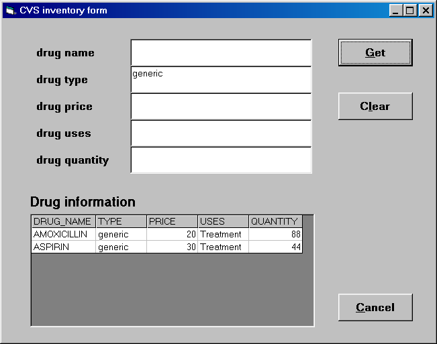Select the drug uses text box
Image resolution: width=437 pixels, height=344 pixels.
[221, 133]
